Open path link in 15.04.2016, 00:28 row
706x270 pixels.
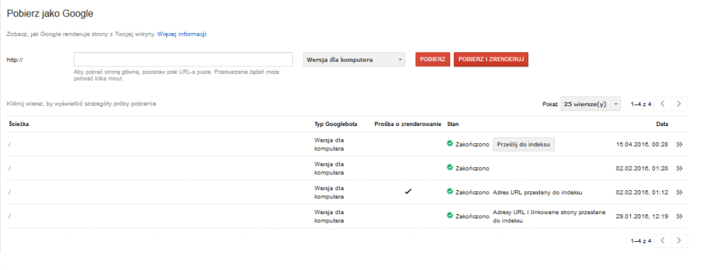click(10, 145)
